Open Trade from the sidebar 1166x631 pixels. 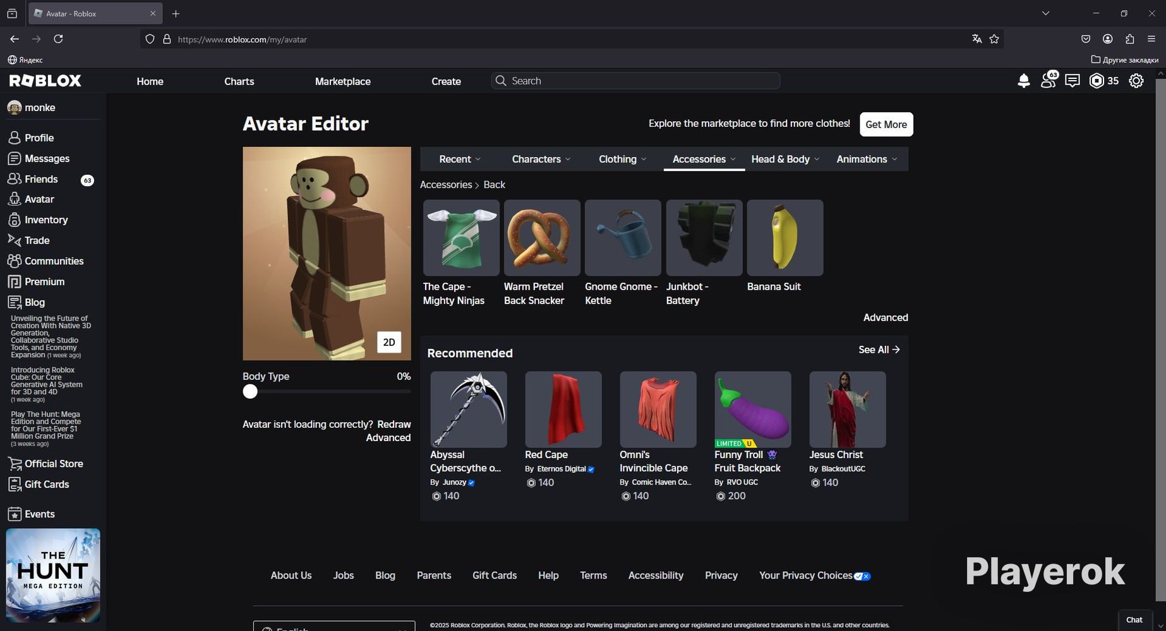(x=37, y=240)
